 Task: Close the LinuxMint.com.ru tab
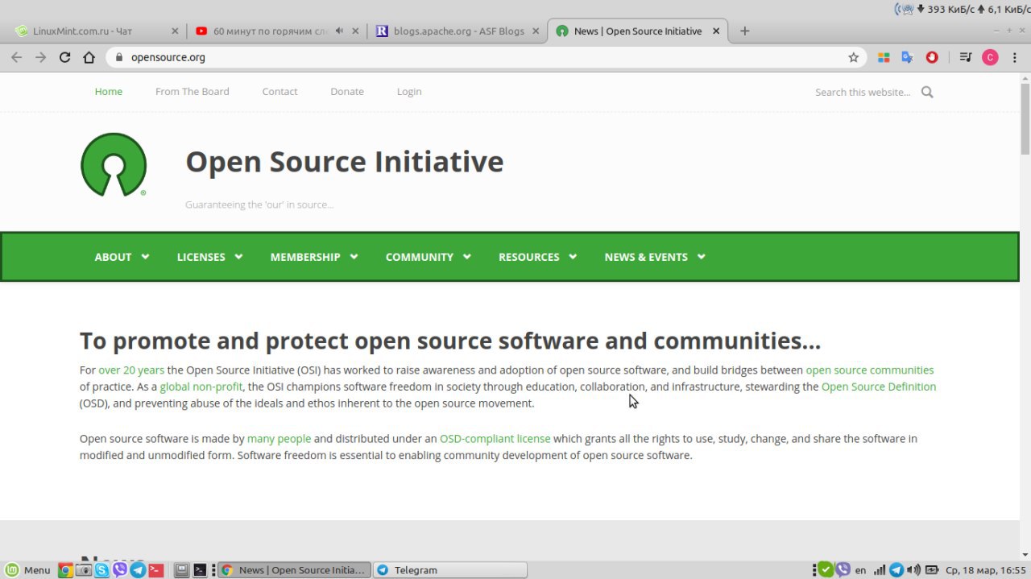pos(175,31)
